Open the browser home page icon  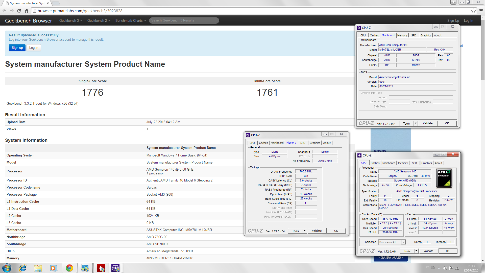click(x=26, y=11)
